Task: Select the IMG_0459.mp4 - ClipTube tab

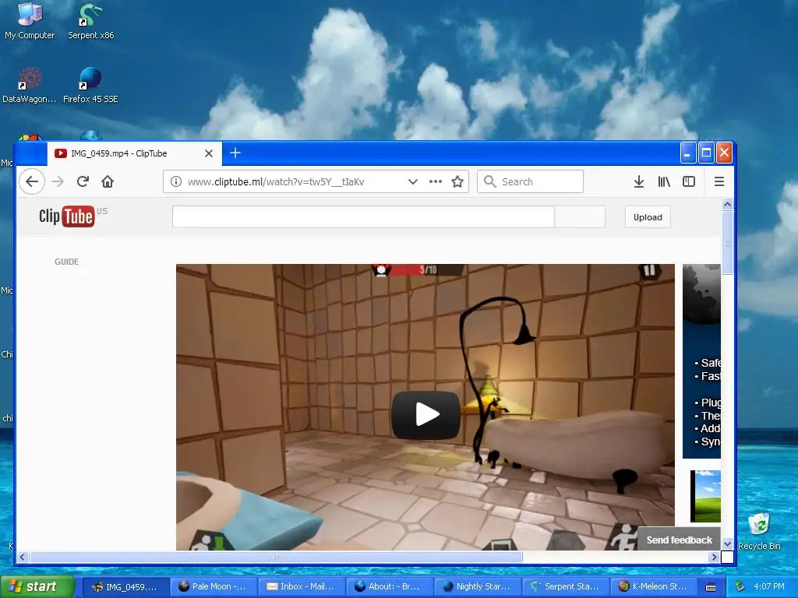Action: pyautogui.click(x=134, y=153)
